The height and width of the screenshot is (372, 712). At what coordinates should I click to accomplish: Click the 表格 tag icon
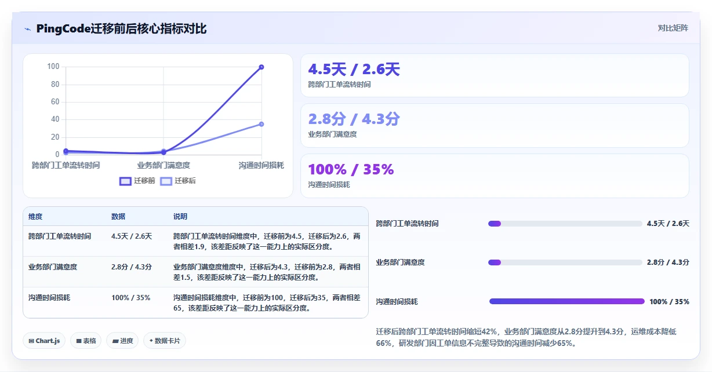[78, 341]
